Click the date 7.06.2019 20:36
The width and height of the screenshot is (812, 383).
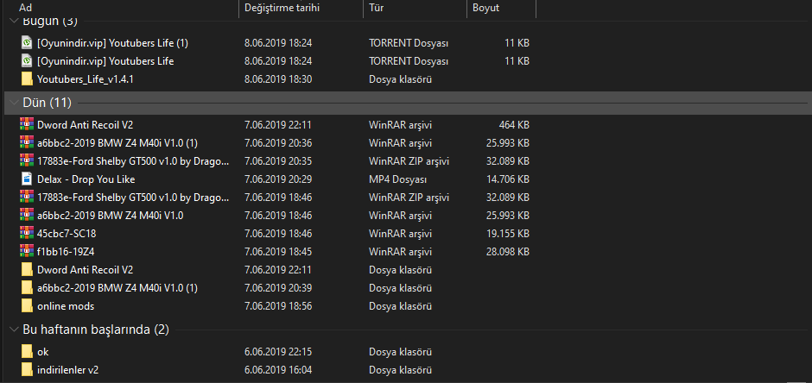[278, 142]
